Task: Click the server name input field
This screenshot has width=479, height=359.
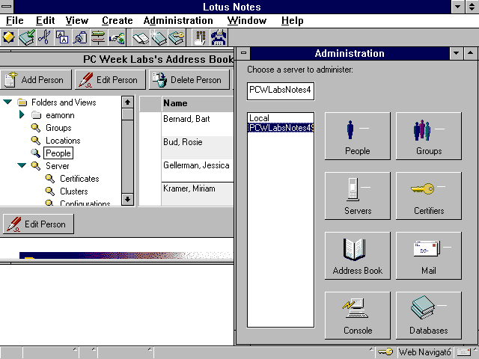Action: [x=281, y=91]
